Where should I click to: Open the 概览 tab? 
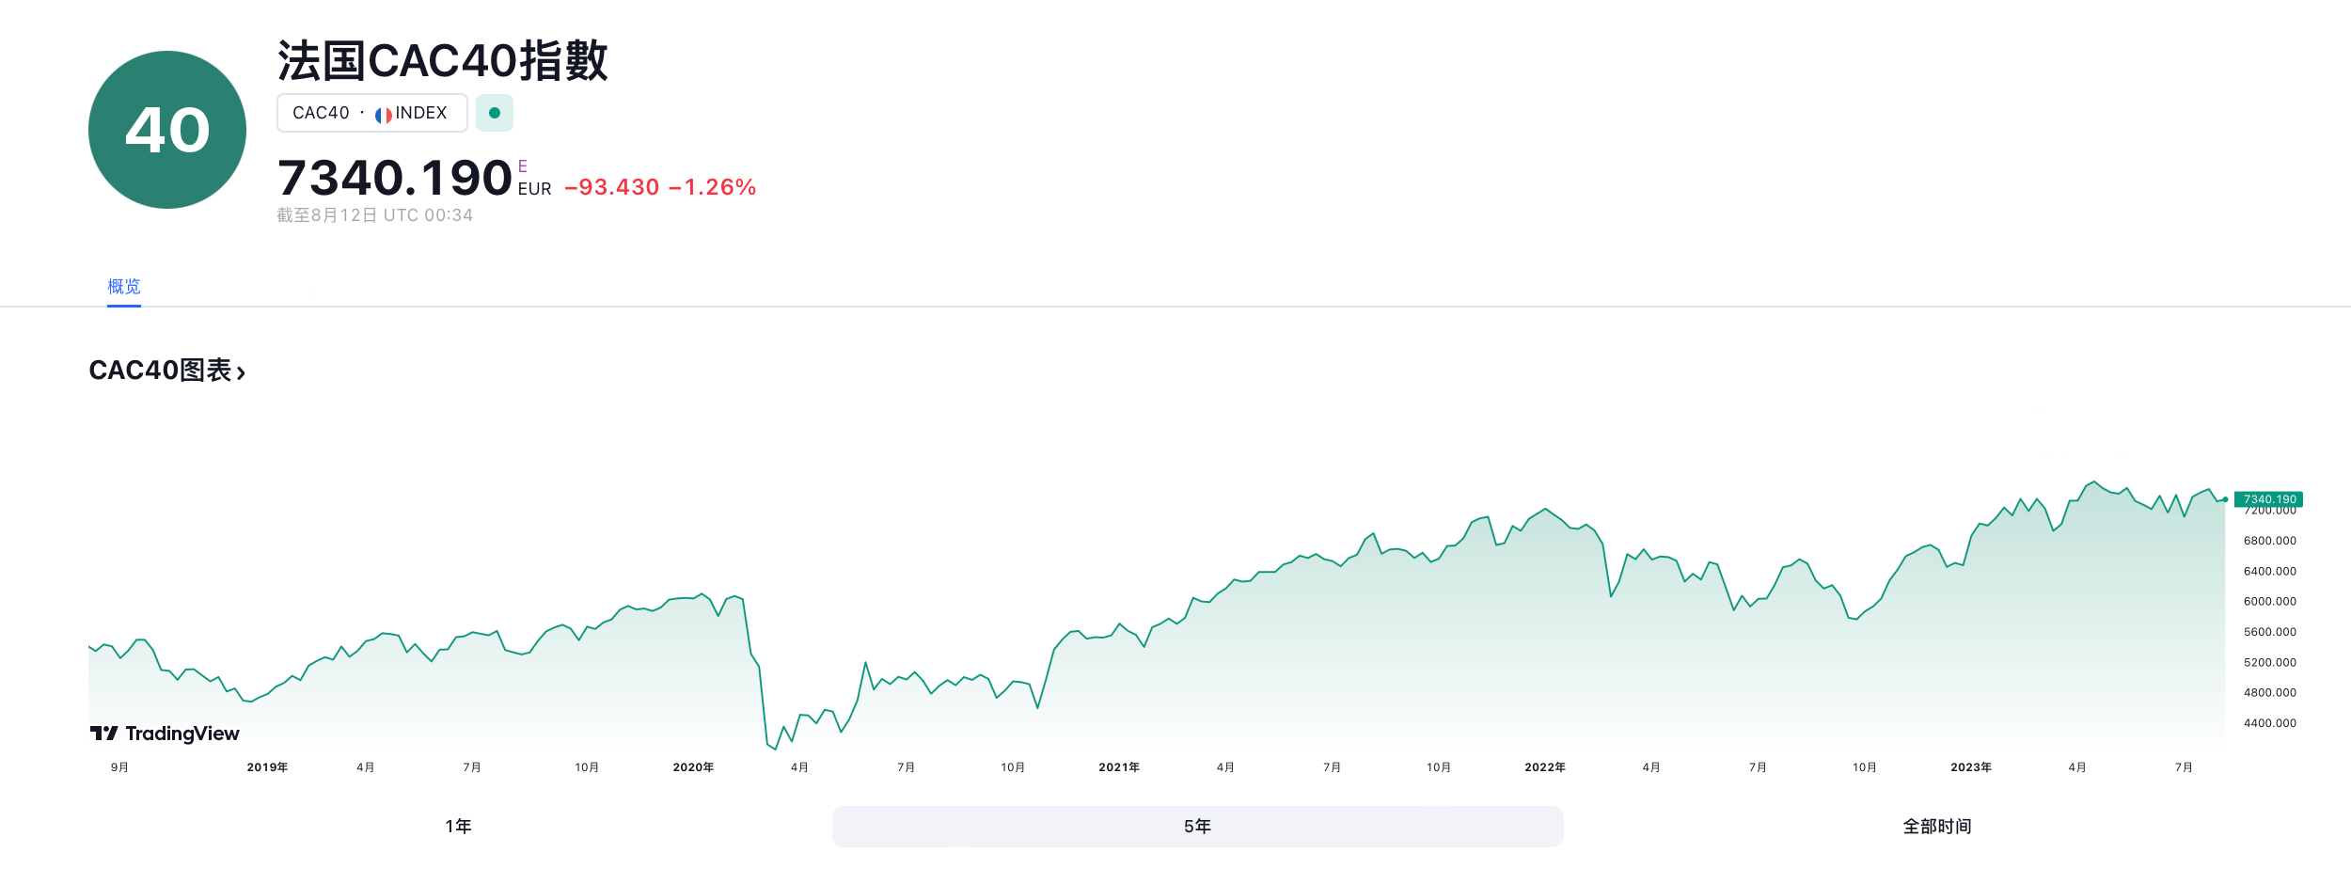124,286
